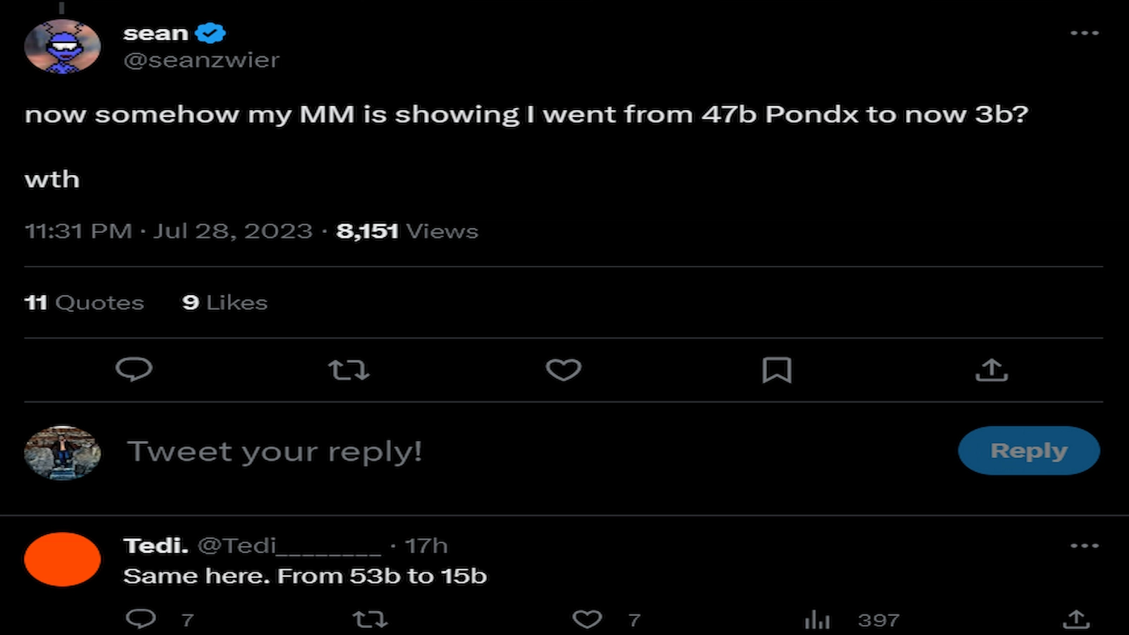Retweet sean's post
The height and width of the screenshot is (635, 1129).
click(x=350, y=370)
